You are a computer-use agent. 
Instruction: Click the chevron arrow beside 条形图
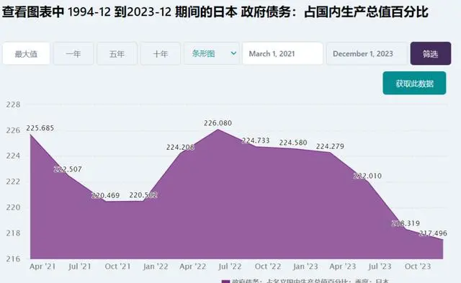click(233, 53)
